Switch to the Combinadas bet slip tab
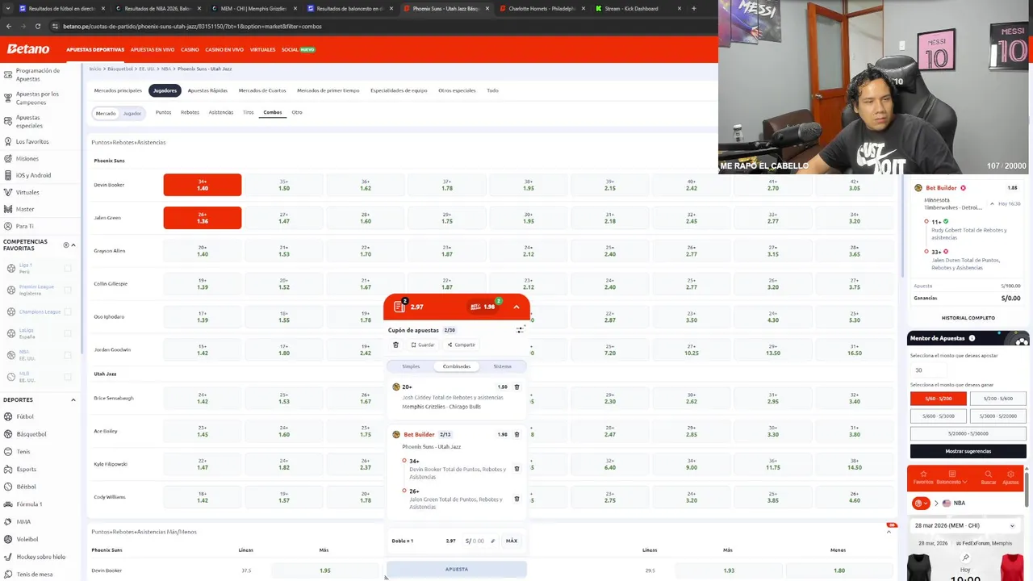The width and height of the screenshot is (1033, 581). 457,366
